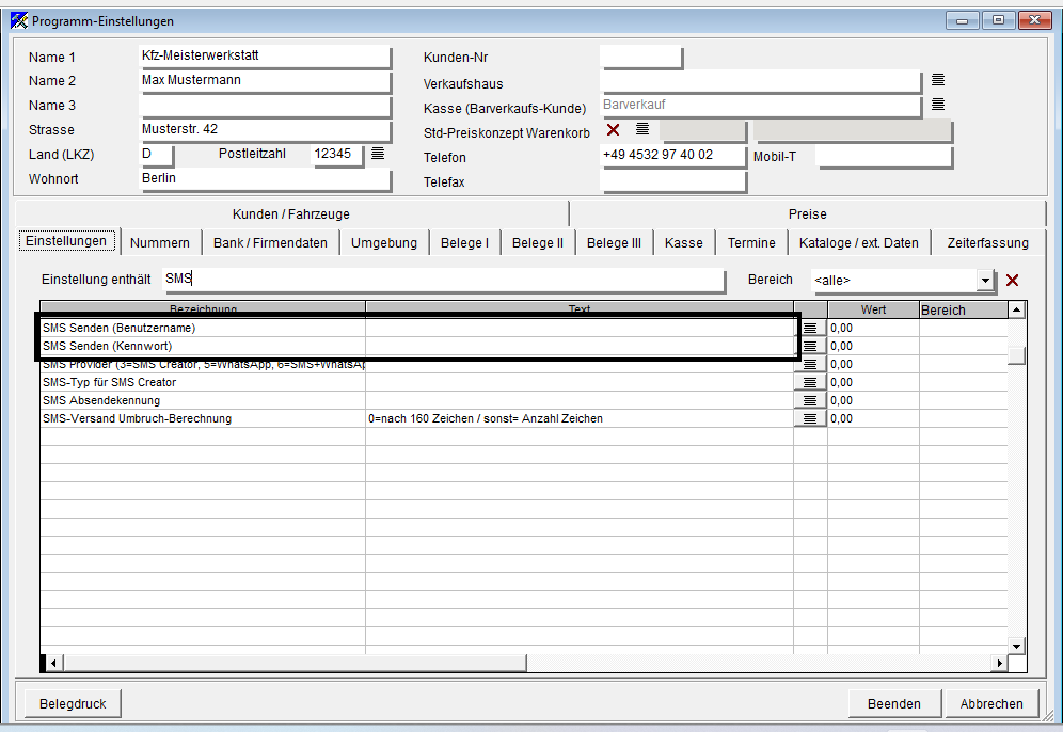Click the Strasse field
1063x732 pixels.
[264, 130]
